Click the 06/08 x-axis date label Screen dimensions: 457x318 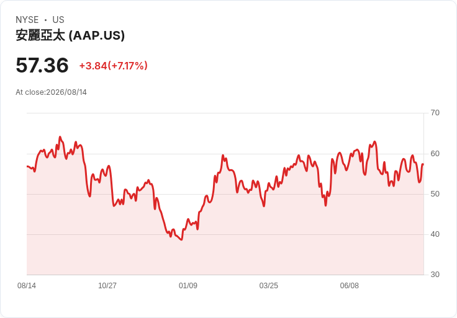[349, 286]
